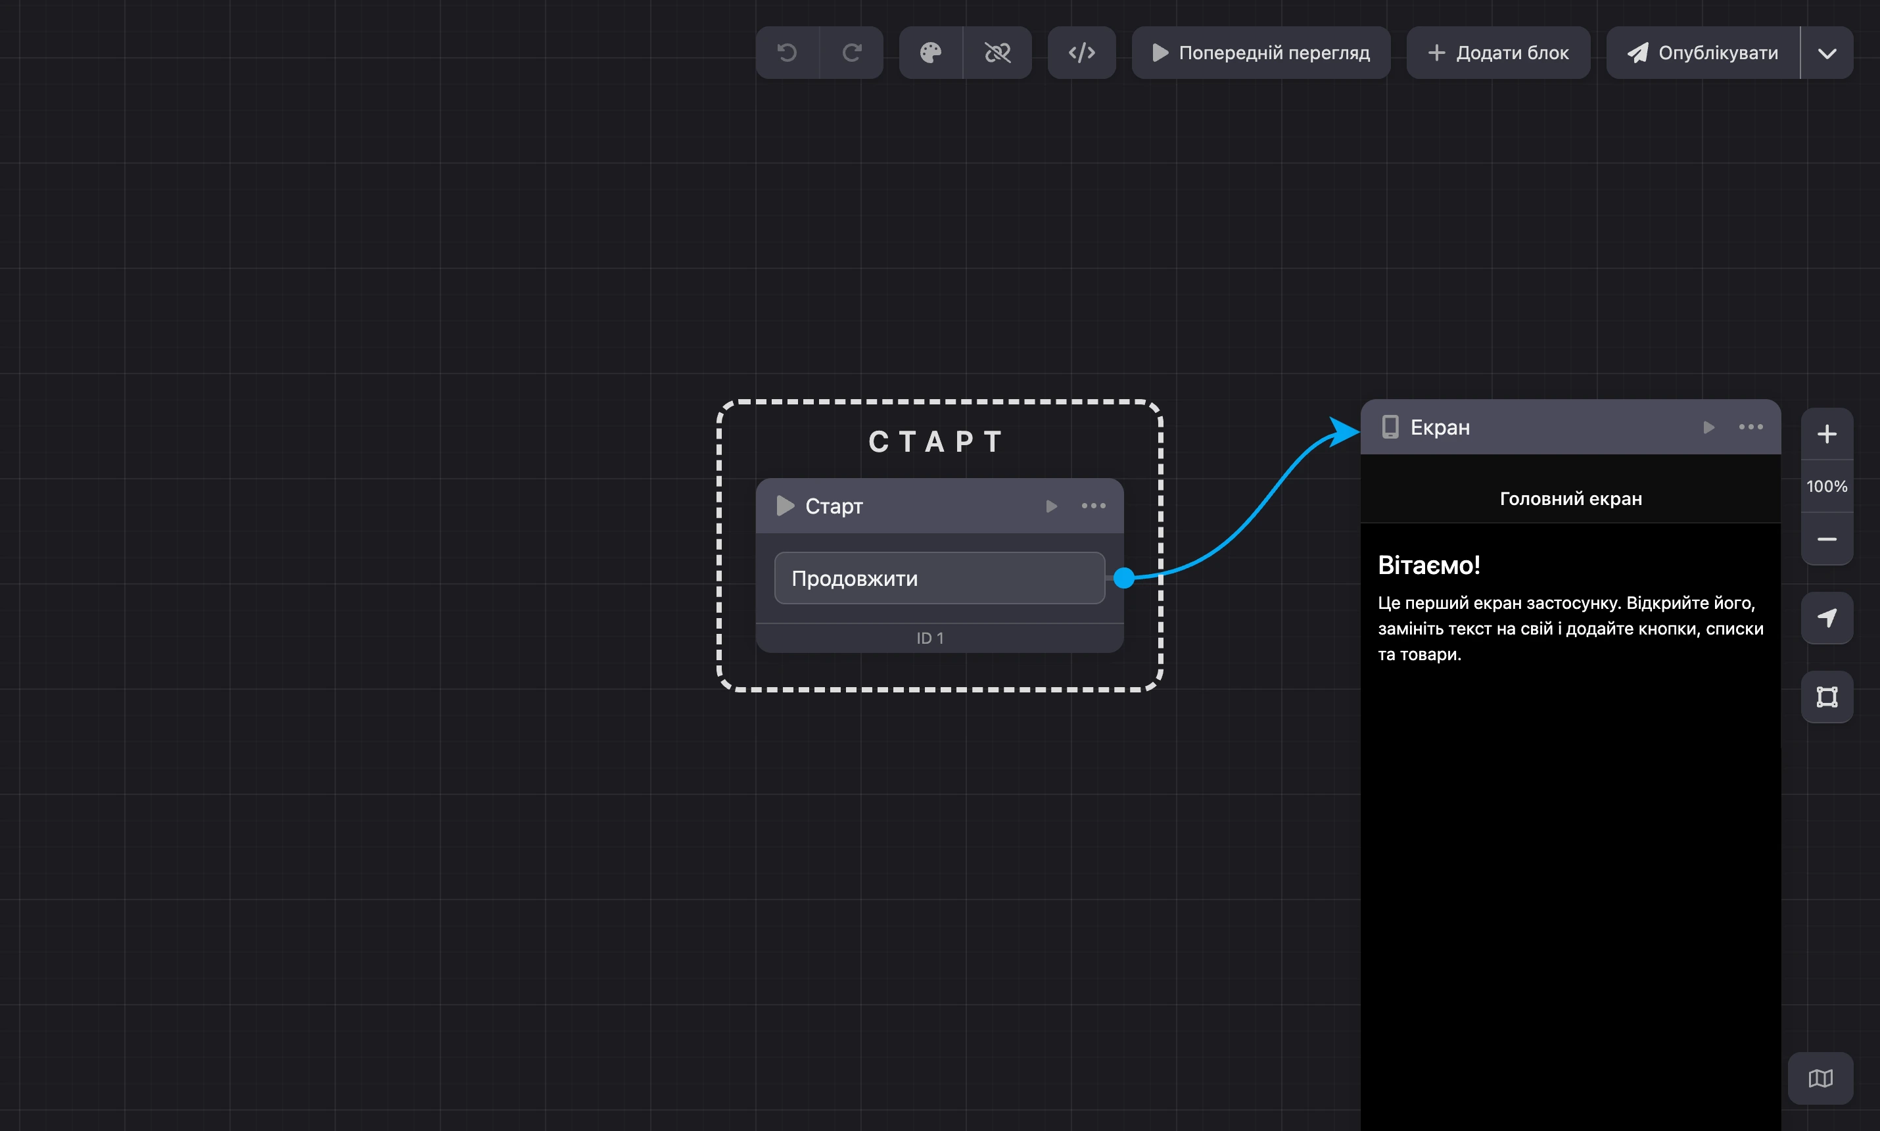Run the Екран block play icon
This screenshot has width=1880, height=1131.
tap(1708, 427)
